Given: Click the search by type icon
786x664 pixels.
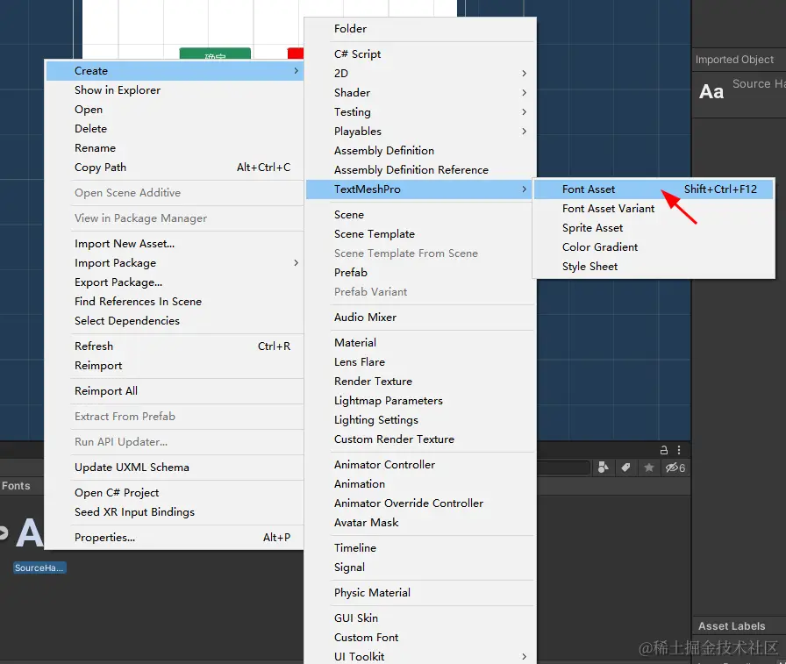Looking at the screenshot, I should coord(603,468).
